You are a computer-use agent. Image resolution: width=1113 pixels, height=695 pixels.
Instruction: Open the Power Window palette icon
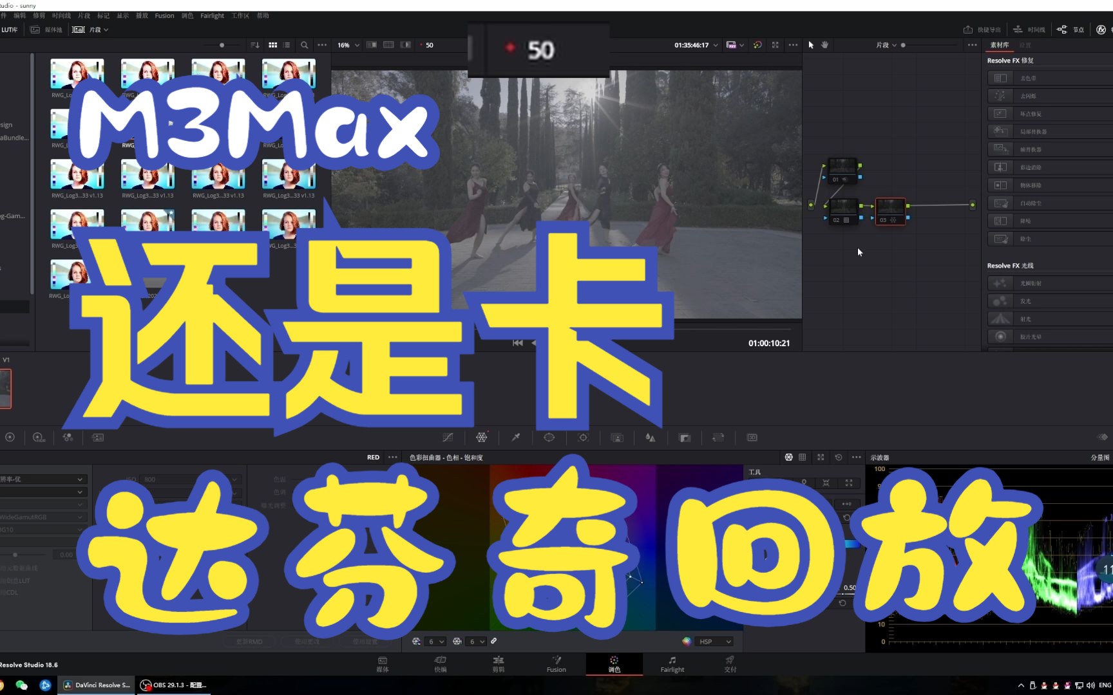pos(549,438)
